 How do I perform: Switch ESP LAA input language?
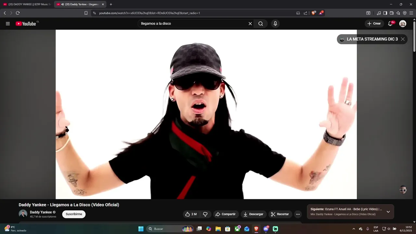click(x=376, y=229)
